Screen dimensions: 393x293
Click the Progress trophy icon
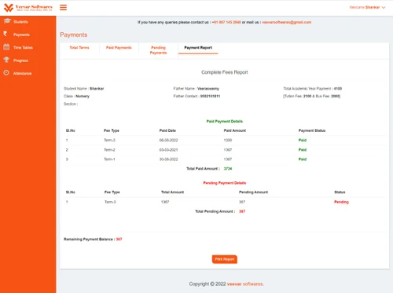pos(6,60)
